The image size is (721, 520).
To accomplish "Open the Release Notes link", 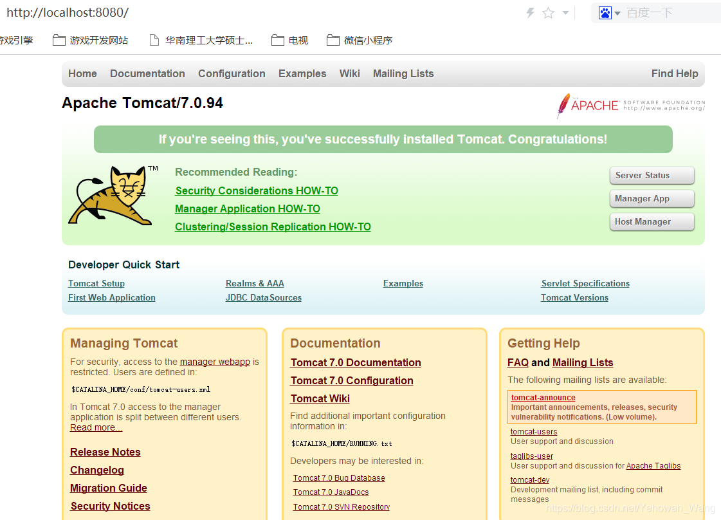I will 105,452.
